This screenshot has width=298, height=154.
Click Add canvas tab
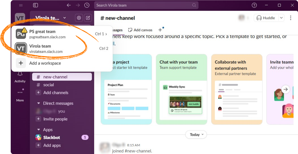140,30
